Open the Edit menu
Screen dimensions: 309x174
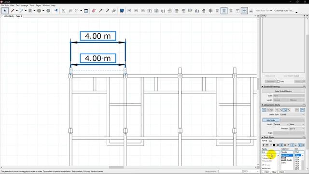click(x=7, y=5)
